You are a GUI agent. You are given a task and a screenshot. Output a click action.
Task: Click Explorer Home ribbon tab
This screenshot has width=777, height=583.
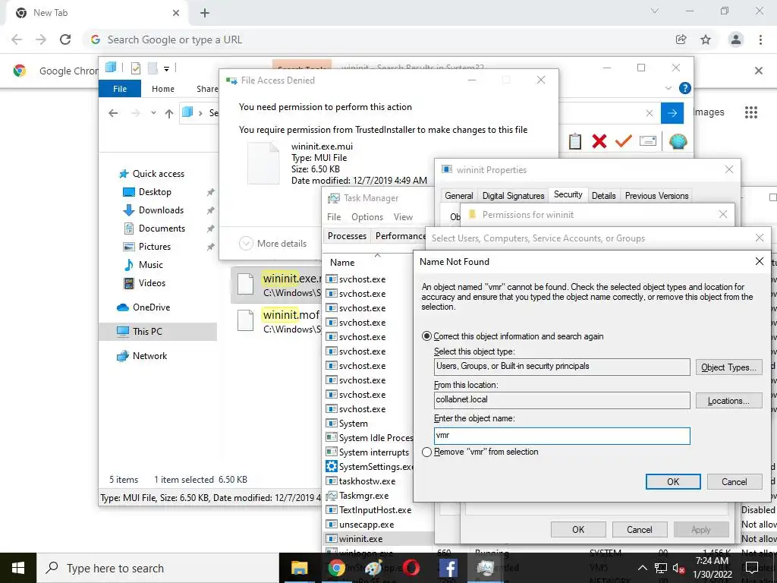pos(163,89)
